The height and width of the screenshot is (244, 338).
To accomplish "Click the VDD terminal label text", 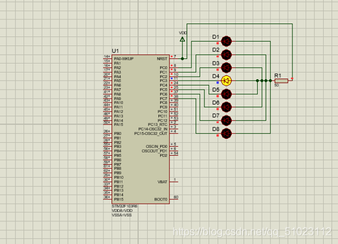I will (x=183, y=33).
